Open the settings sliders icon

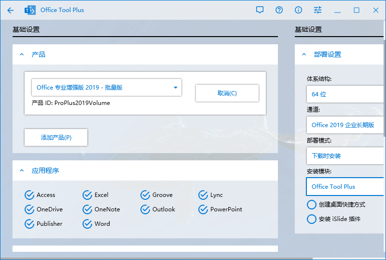[x=317, y=10]
